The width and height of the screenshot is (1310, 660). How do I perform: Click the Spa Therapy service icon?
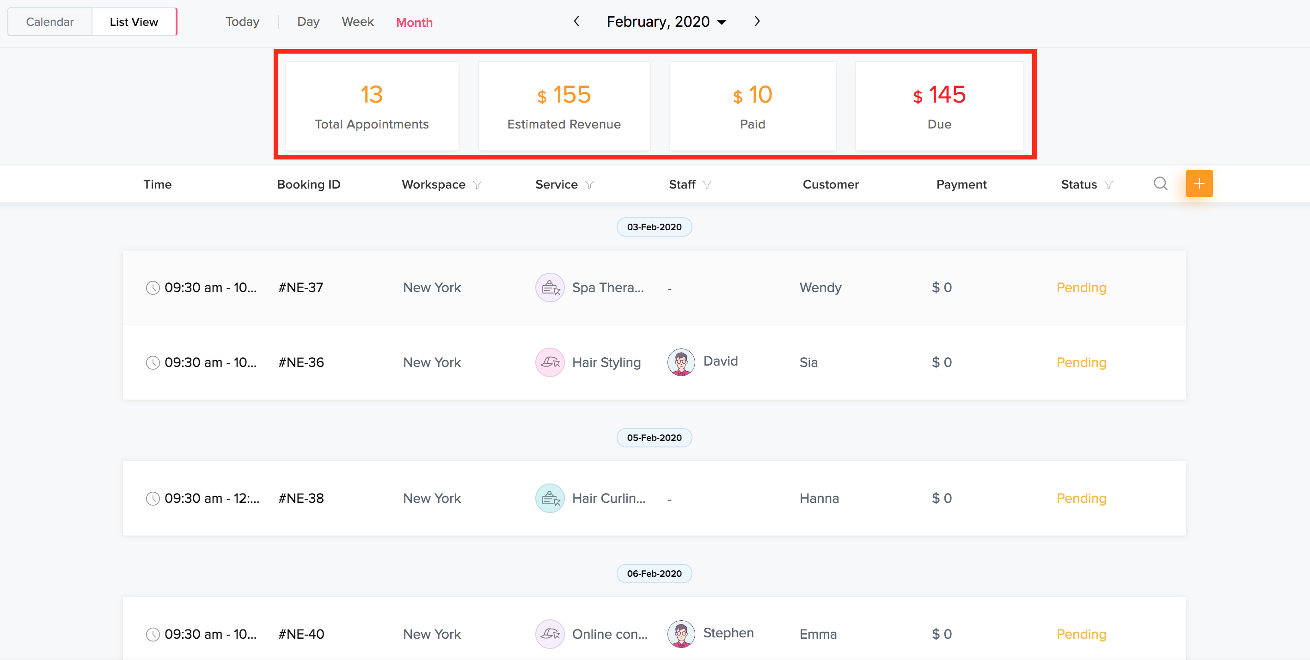click(550, 288)
